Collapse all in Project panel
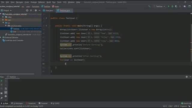Screen dimensions: 192x108 [x=31, y=10]
